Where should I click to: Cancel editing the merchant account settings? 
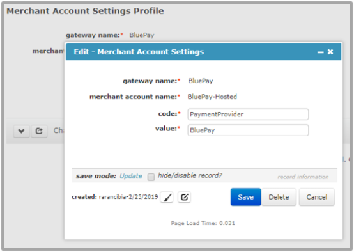pos(317,197)
